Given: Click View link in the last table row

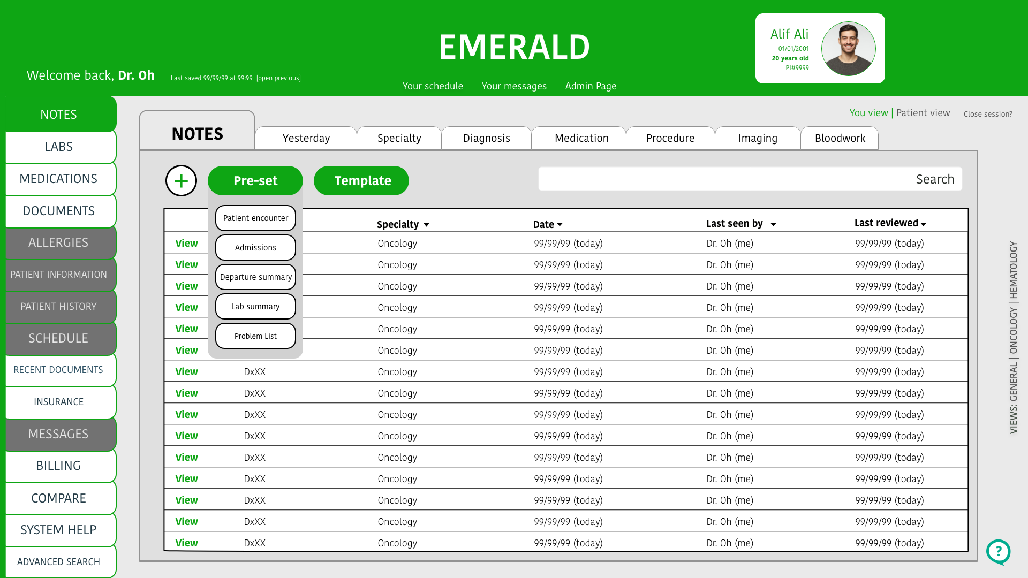Looking at the screenshot, I should (186, 543).
